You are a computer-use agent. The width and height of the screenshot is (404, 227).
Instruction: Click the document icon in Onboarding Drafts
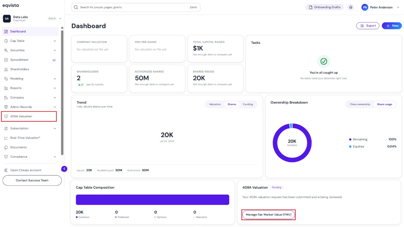click(310, 7)
